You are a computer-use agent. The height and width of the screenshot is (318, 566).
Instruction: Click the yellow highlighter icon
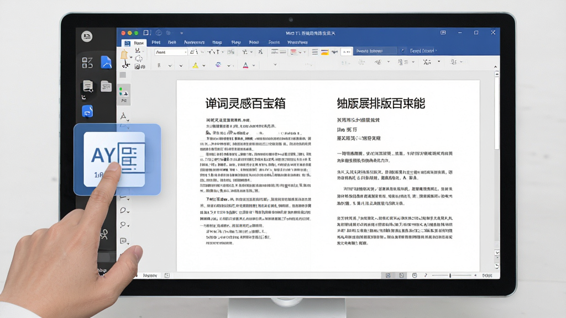tap(195, 65)
